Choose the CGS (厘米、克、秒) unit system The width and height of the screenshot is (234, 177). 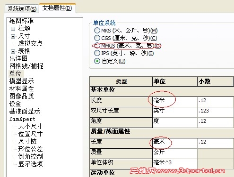(x=97, y=38)
